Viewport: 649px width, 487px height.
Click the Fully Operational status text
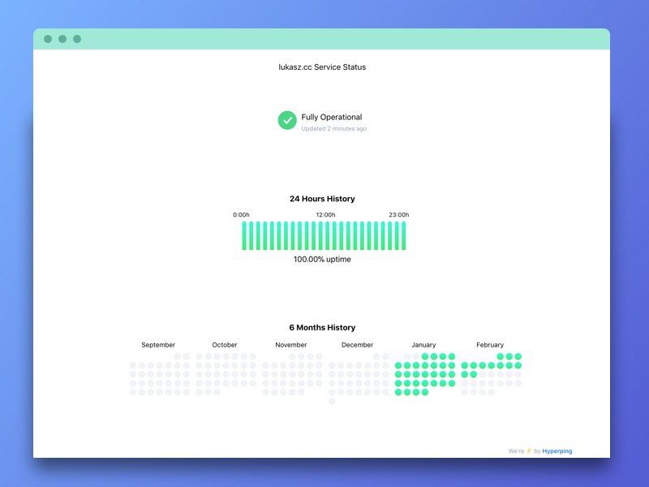pos(332,117)
